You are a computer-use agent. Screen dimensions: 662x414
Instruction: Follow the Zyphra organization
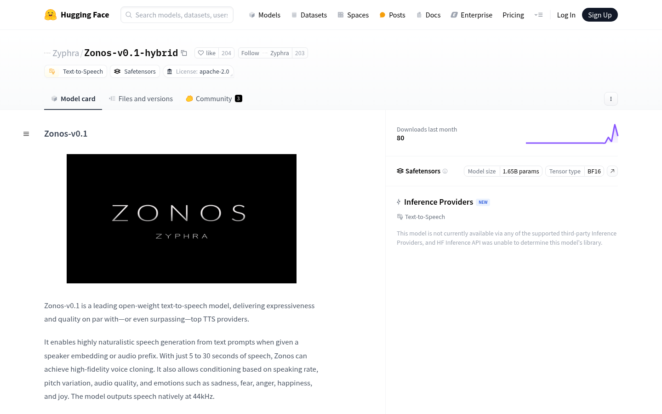click(250, 53)
